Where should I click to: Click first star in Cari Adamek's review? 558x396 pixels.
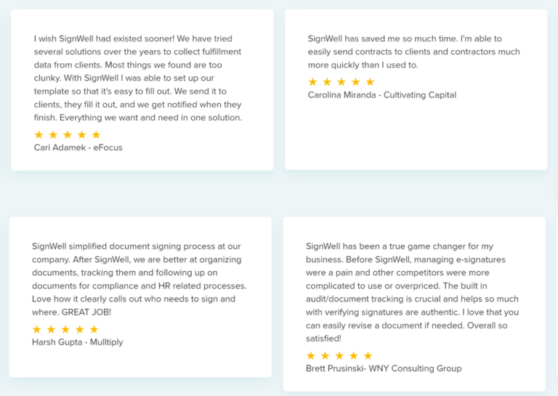39,135
